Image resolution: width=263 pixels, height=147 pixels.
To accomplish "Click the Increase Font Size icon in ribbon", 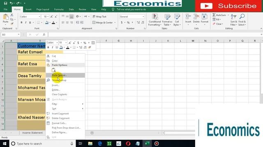I will (x=52, y=17).
